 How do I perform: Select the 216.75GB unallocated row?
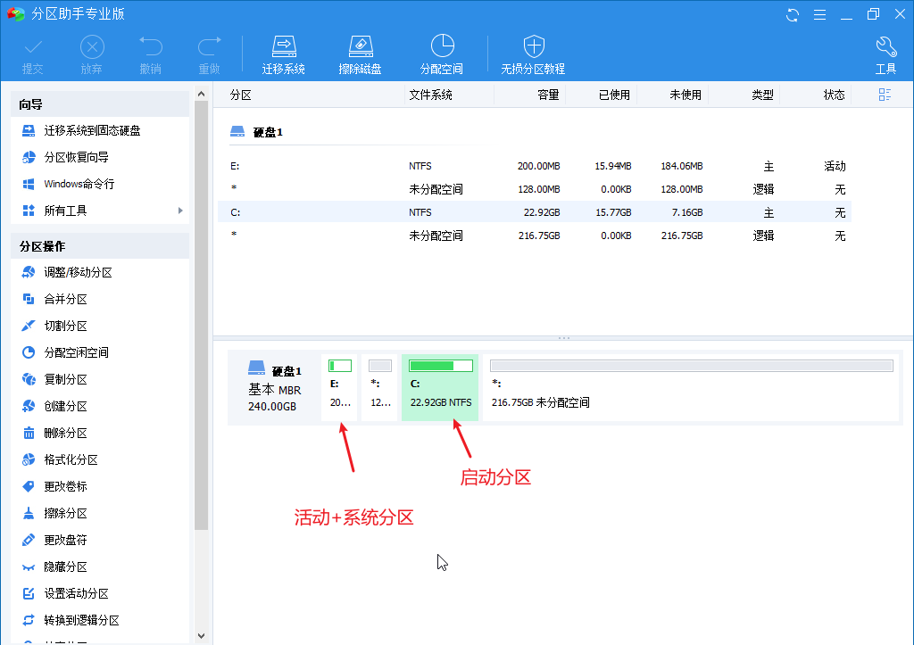click(x=535, y=236)
